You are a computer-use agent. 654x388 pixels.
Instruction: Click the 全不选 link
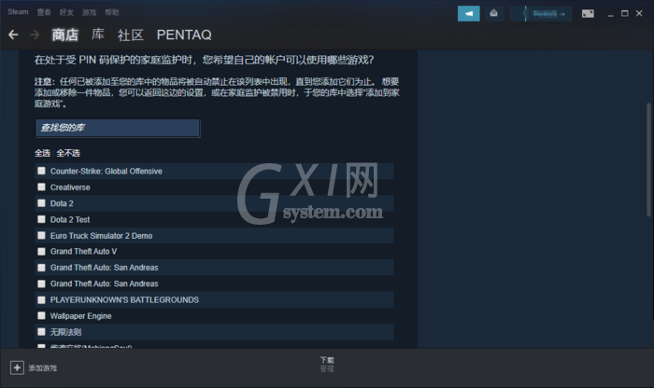click(x=68, y=153)
